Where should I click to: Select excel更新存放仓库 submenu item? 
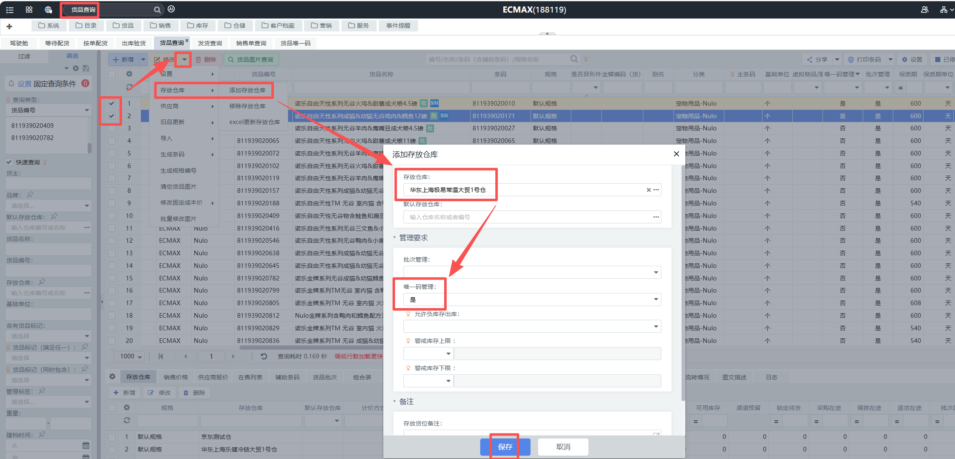click(255, 122)
